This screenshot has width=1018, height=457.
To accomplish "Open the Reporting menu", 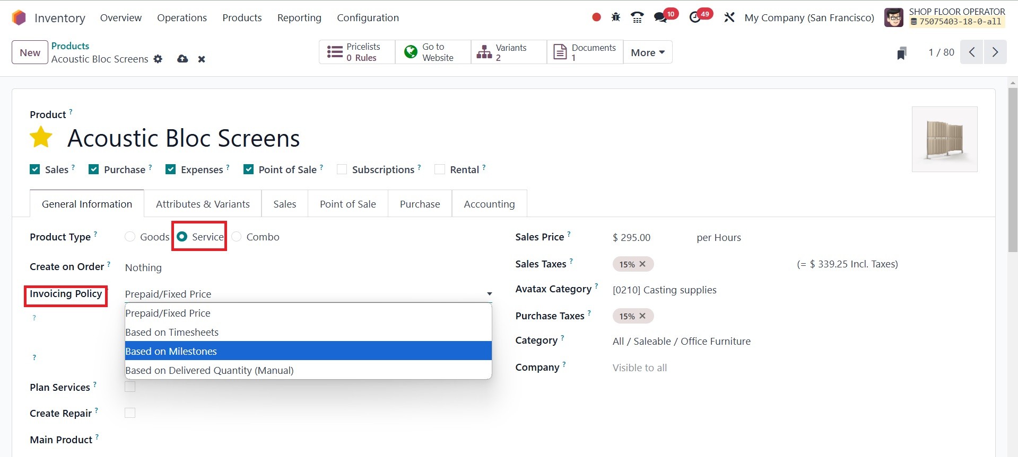I will [299, 17].
